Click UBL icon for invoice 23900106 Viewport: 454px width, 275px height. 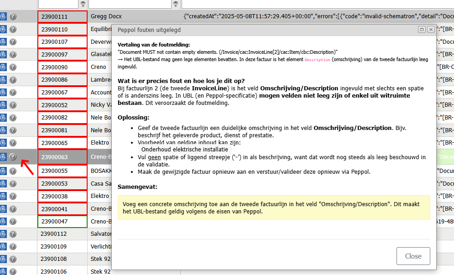(3, 271)
